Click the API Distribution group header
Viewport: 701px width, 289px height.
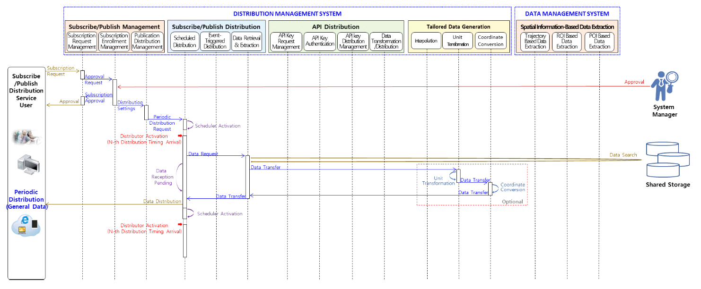[x=336, y=27]
